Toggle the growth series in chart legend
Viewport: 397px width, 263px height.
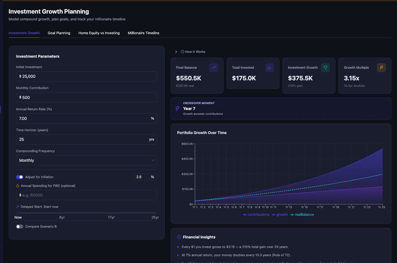pos(280,215)
